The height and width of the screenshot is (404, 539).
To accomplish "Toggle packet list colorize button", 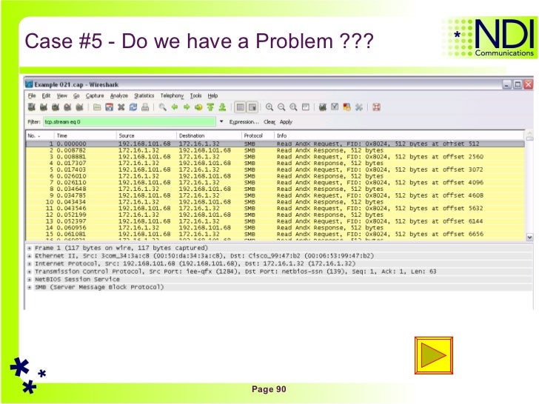I will point(241,107).
